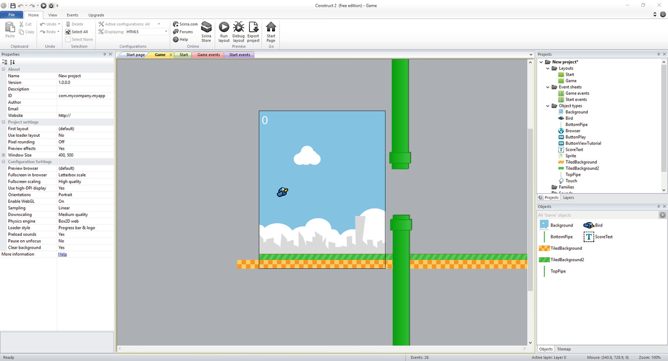Open the File menu
Image resolution: width=668 pixels, height=361 pixels.
[11, 15]
